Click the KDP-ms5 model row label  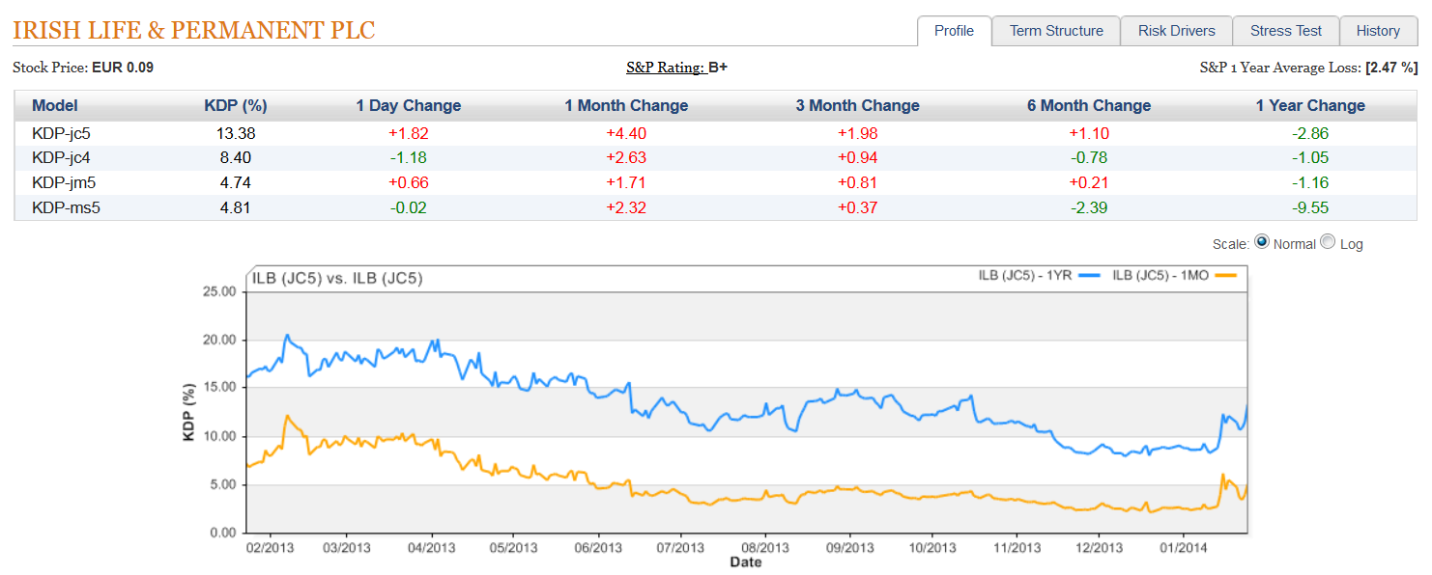click(65, 207)
